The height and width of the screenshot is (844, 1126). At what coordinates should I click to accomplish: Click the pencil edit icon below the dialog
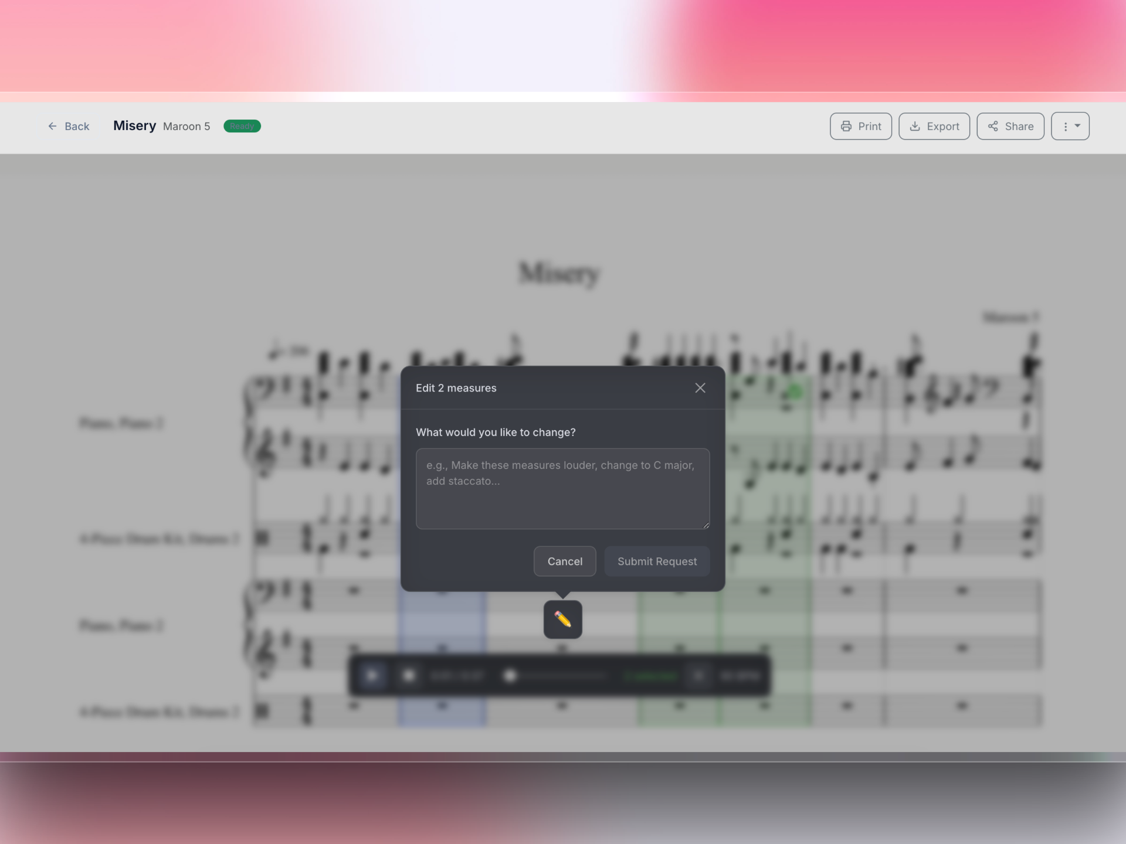562,619
